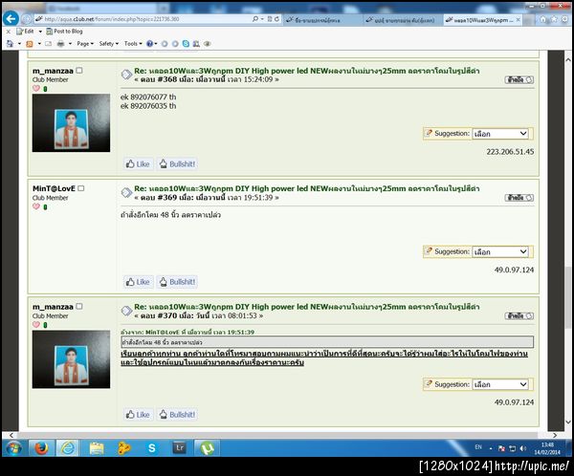The image size is (574, 476).
Task: Refresh the page with reload icon
Action: pos(276,19)
